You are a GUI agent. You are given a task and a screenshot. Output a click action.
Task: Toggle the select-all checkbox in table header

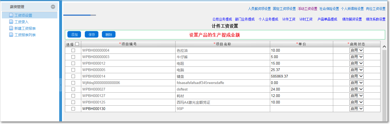77,44
